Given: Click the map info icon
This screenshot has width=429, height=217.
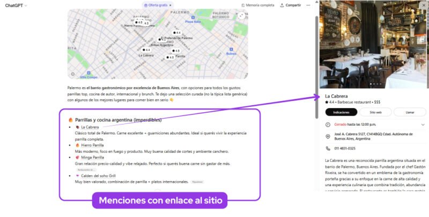Looking at the screenshot, I should 73,74.
